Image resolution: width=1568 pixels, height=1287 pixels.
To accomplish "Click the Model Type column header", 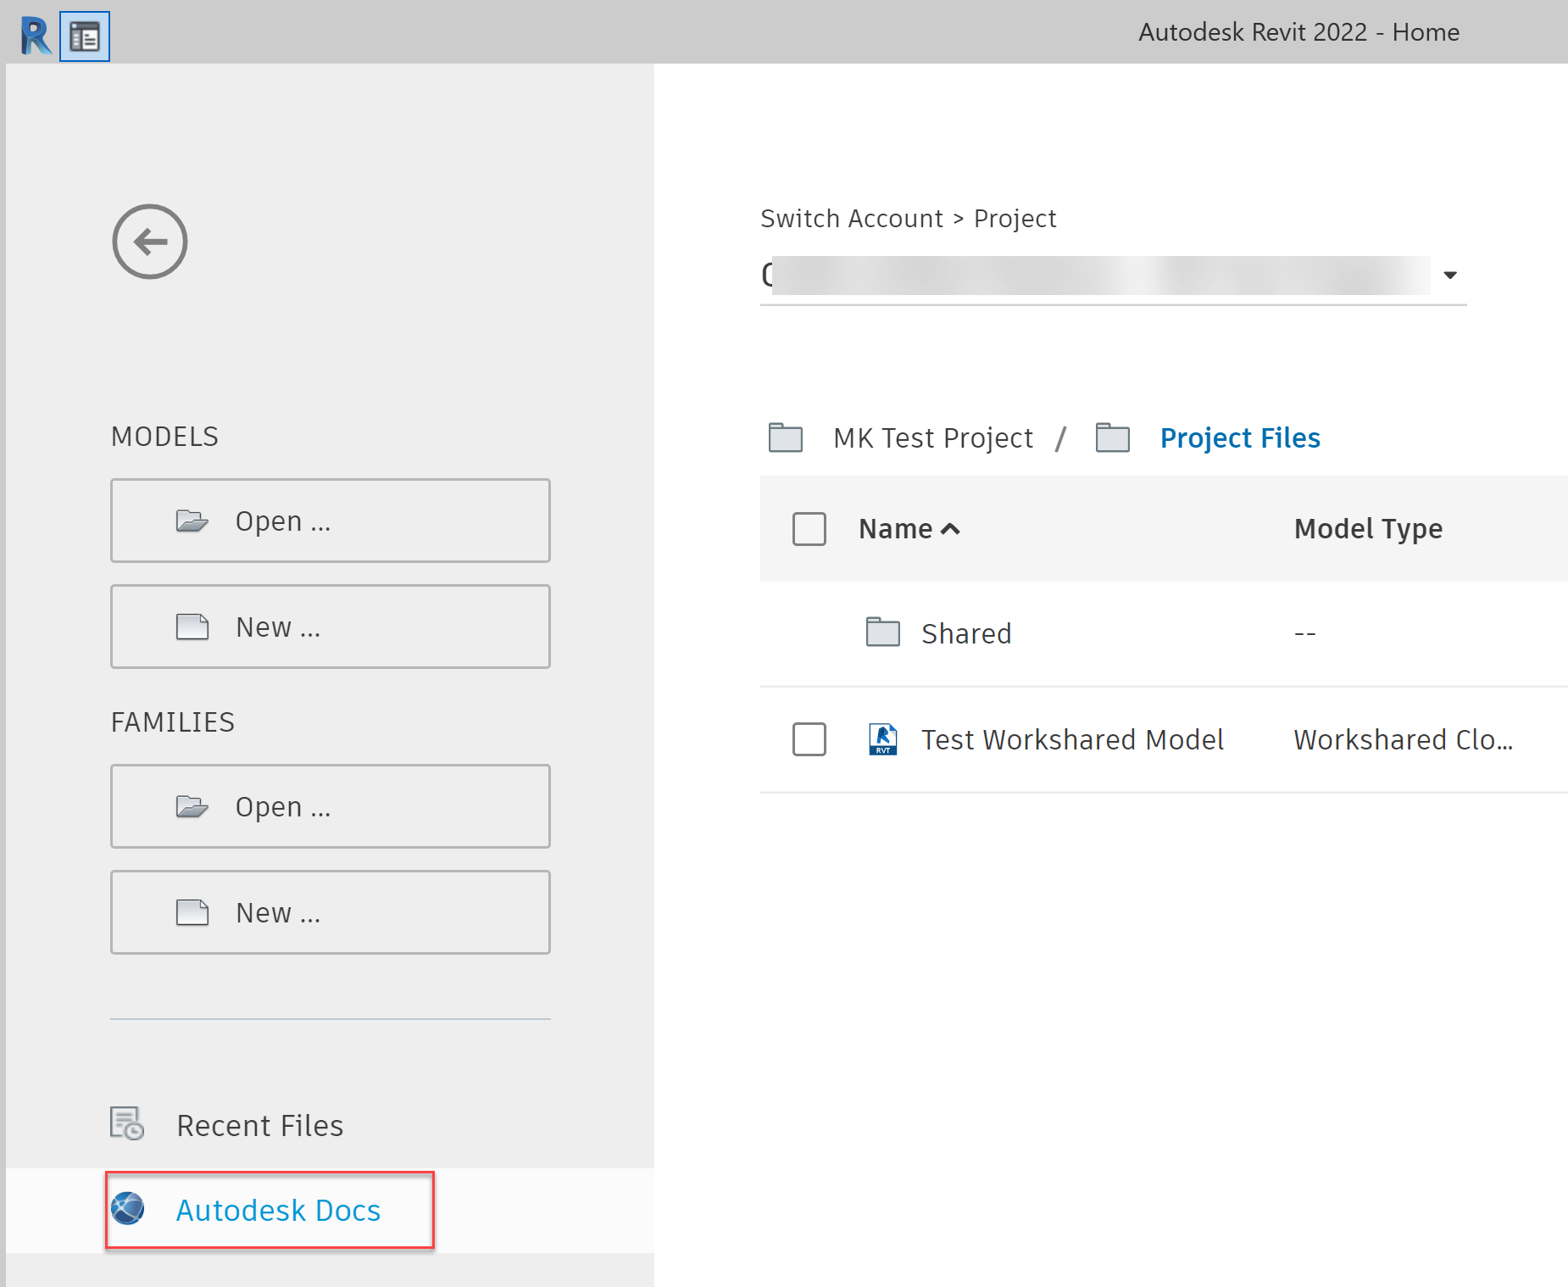I will click(1367, 529).
